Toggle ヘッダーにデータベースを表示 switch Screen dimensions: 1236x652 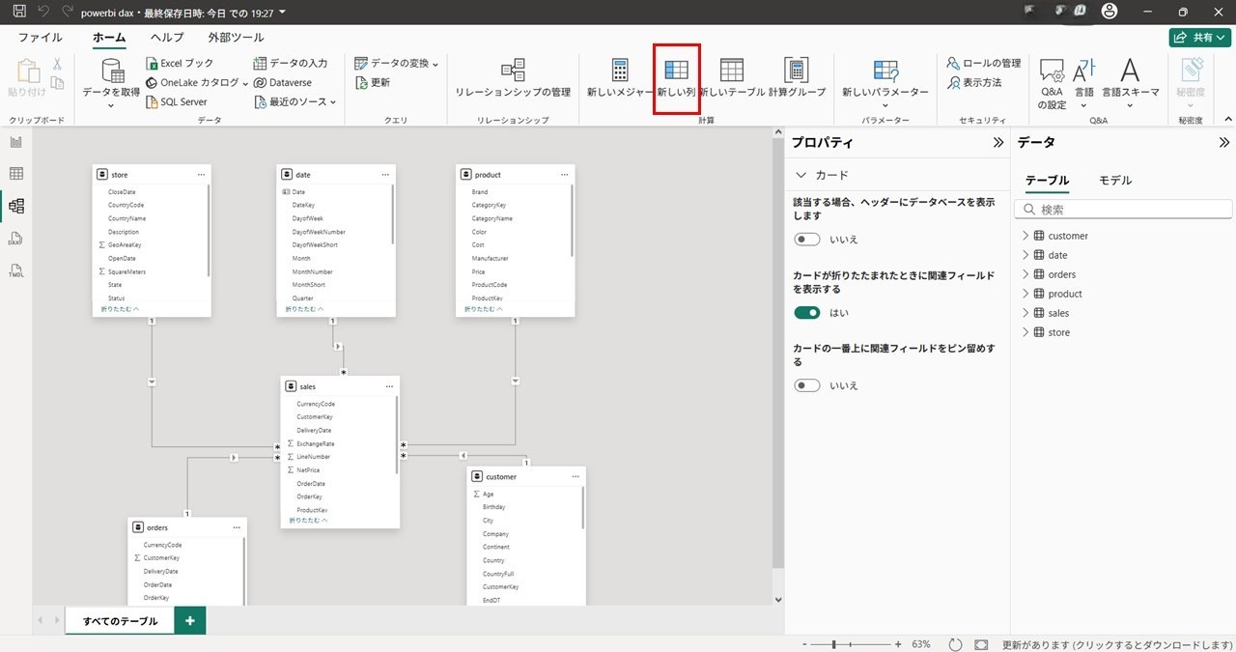pos(806,239)
